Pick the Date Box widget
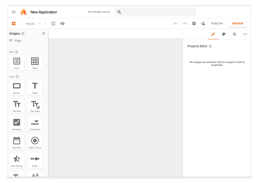Image resolution: width=258 pixels, height=183 pixels. [17, 142]
